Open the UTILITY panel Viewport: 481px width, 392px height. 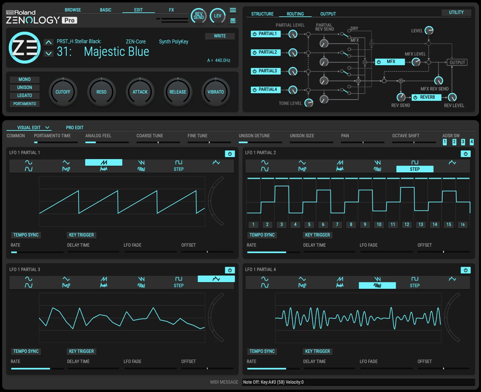[456, 12]
